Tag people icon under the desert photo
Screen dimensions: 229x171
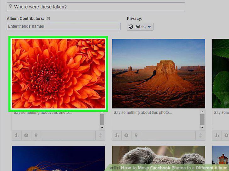117,136
